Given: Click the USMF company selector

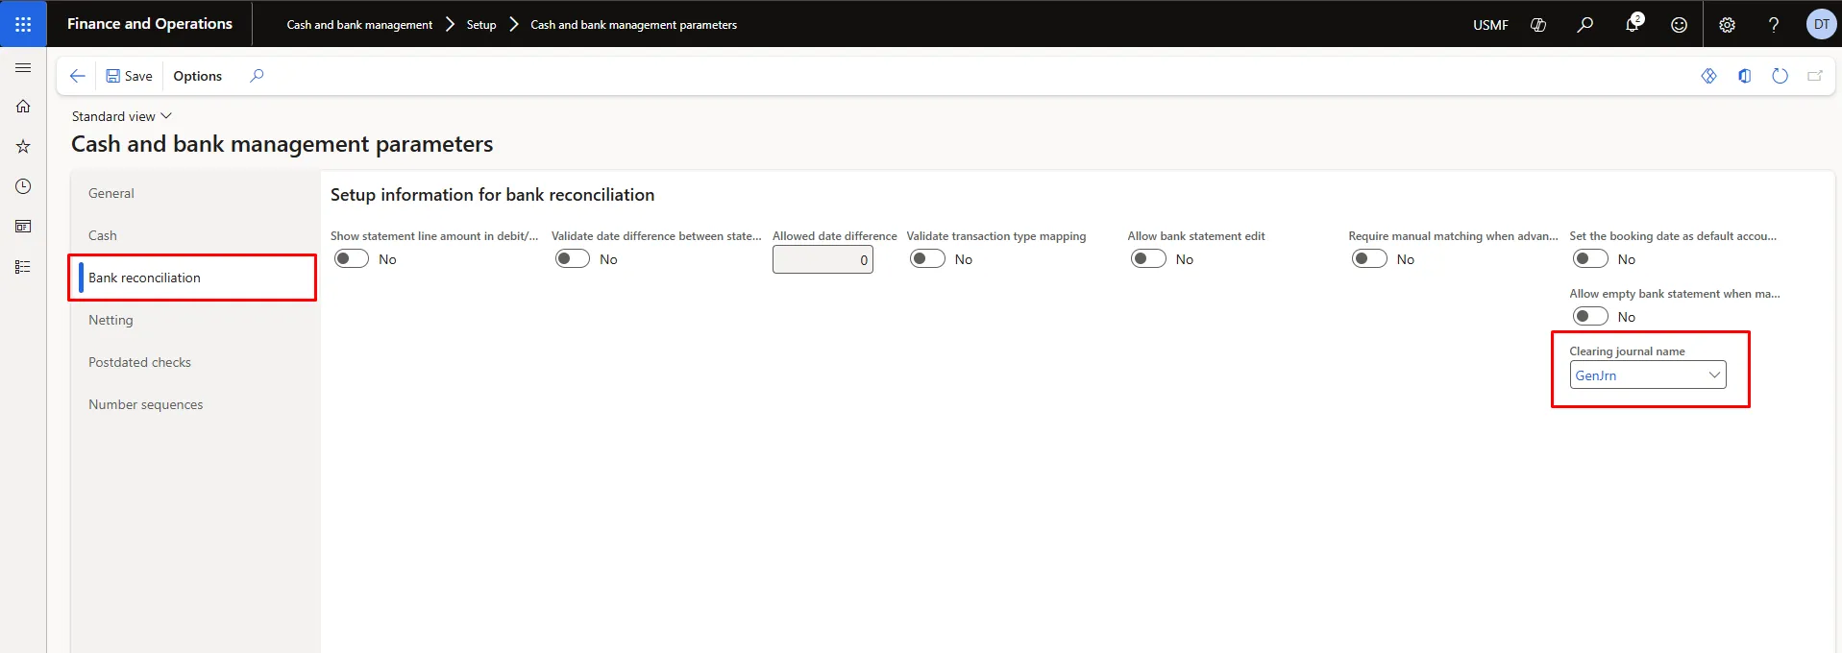Looking at the screenshot, I should pos(1490,25).
